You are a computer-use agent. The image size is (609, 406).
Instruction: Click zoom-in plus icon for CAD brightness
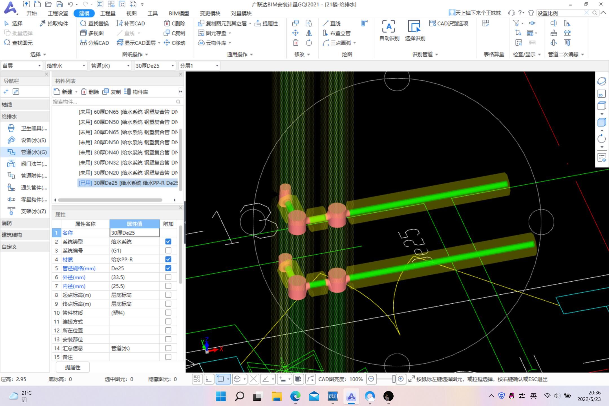tap(401, 379)
